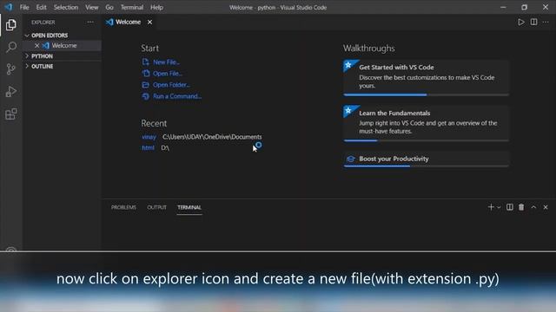Open recent folder vinay
Viewport: 556px width, 312px height.
[149, 137]
